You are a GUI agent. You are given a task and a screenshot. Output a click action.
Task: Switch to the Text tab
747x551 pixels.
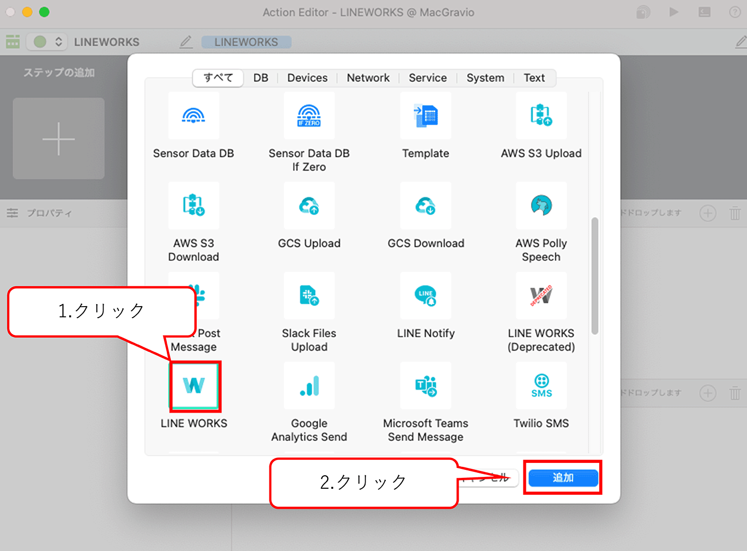(534, 78)
